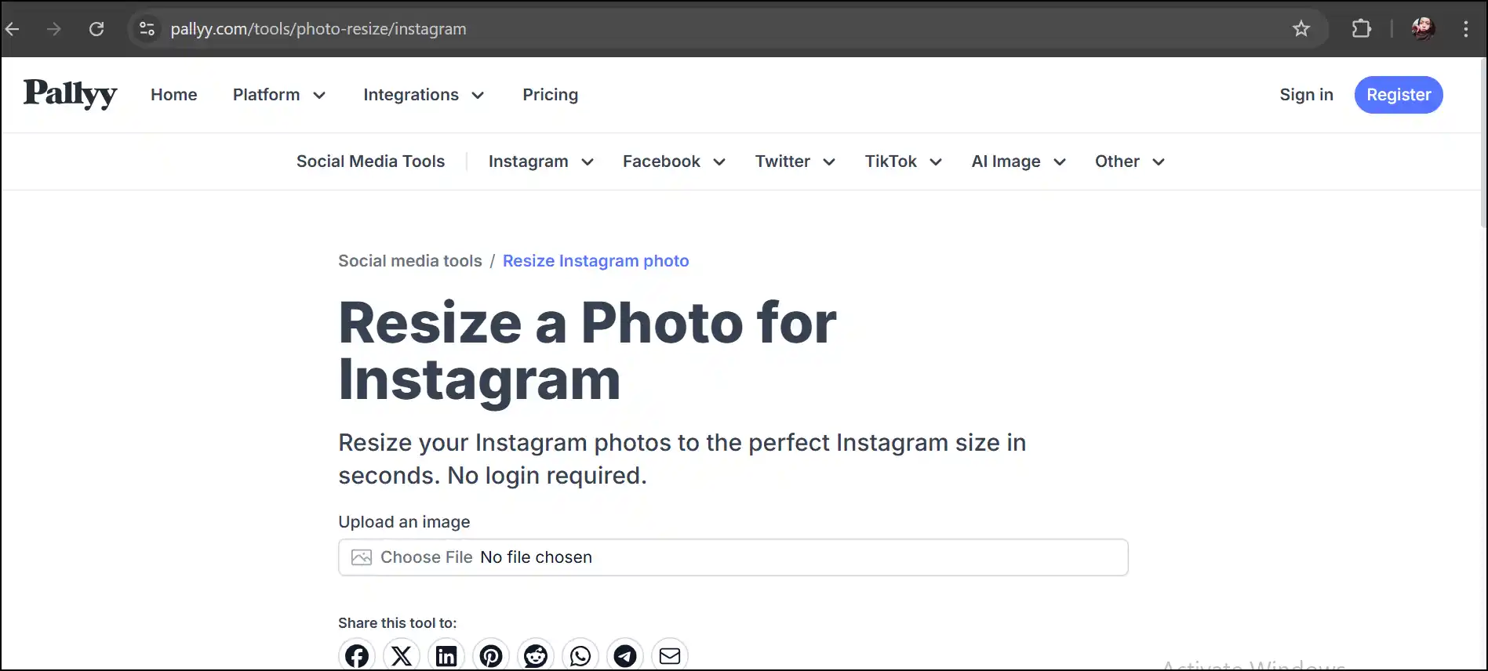Open the AI Image dropdown
This screenshot has height=671, width=1488.
click(1019, 161)
